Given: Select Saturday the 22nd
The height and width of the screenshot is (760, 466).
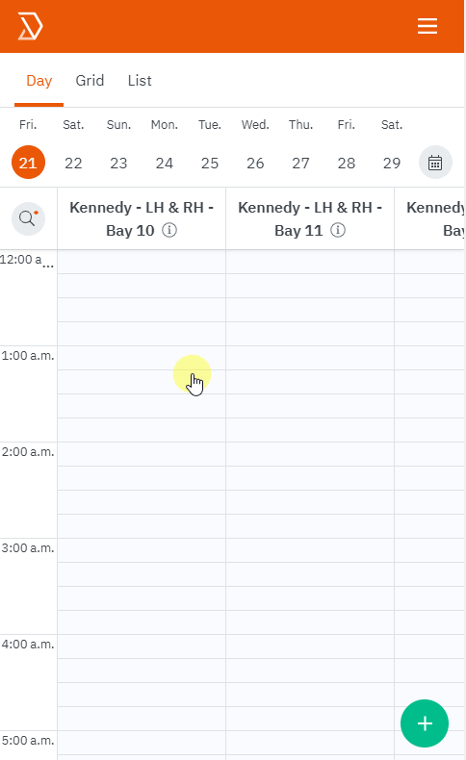Looking at the screenshot, I should (x=73, y=163).
